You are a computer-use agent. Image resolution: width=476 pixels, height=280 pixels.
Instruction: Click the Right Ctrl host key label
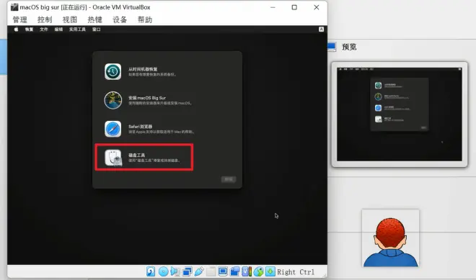(x=296, y=272)
